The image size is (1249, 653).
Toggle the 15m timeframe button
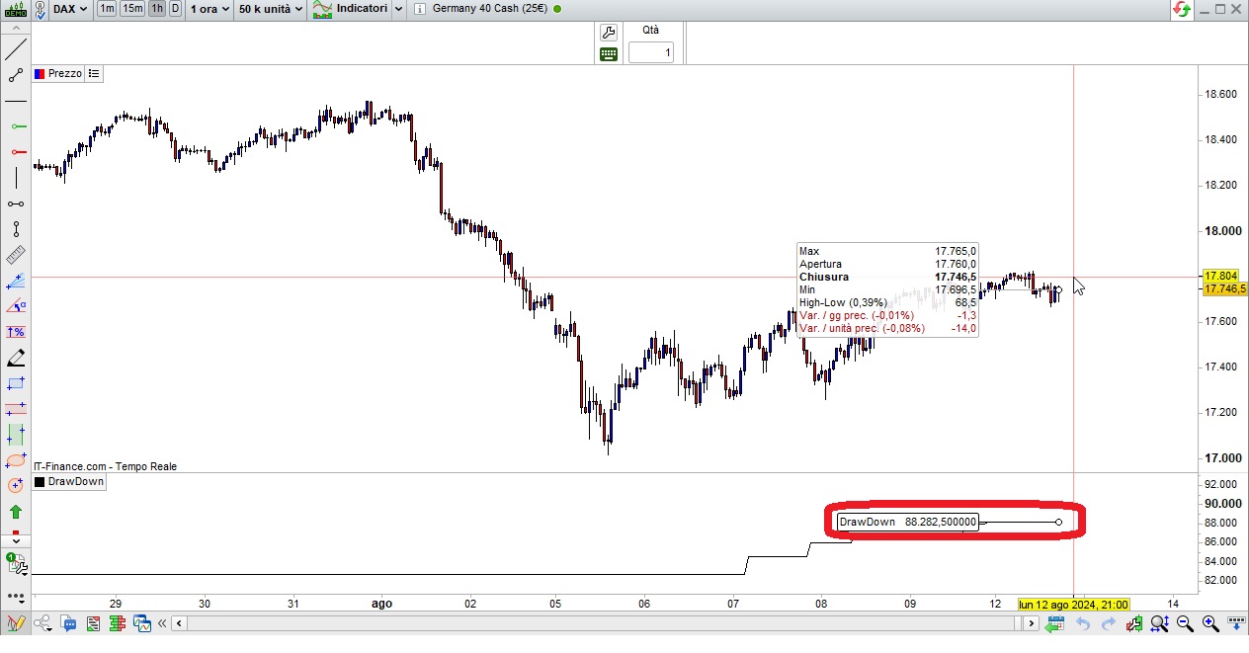click(x=132, y=9)
